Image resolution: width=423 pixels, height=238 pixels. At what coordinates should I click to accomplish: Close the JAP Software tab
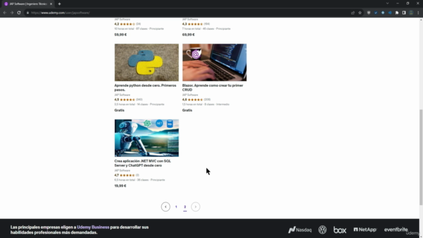click(51, 4)
